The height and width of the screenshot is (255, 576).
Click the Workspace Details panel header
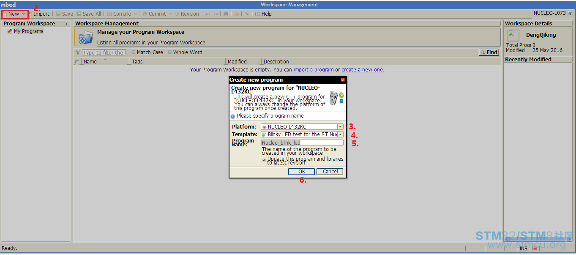538,24
